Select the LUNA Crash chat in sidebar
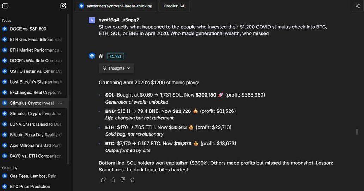364x191 pixels. click(x=36, y=124)
